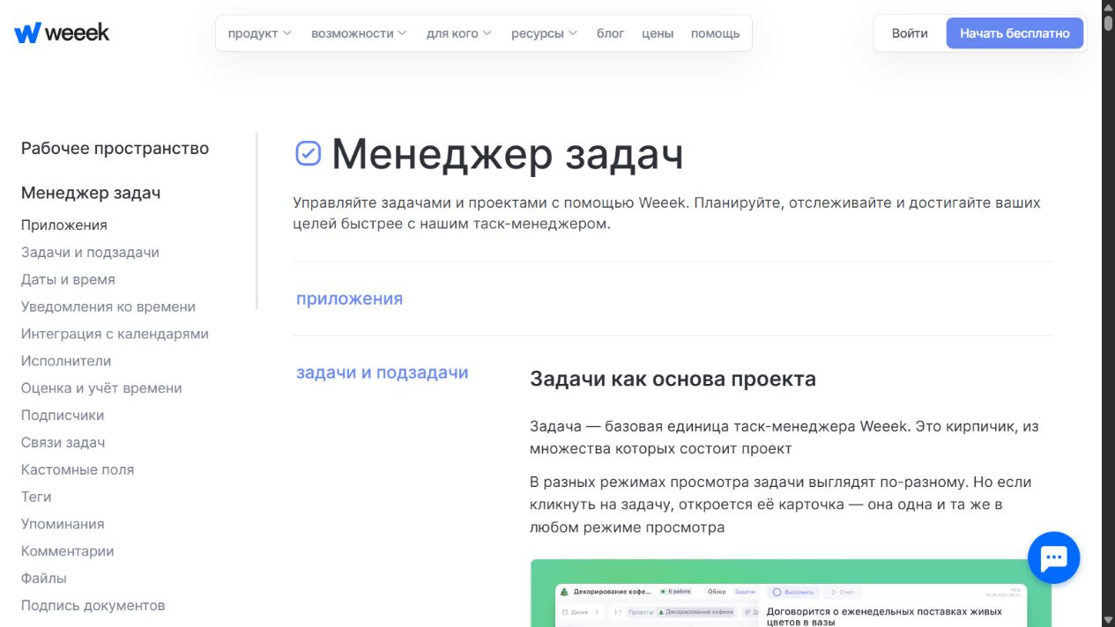Click the checkmark icon beside Менеджер задач heading
Viewport: 1115px width, 627px height.
[308, 153]
